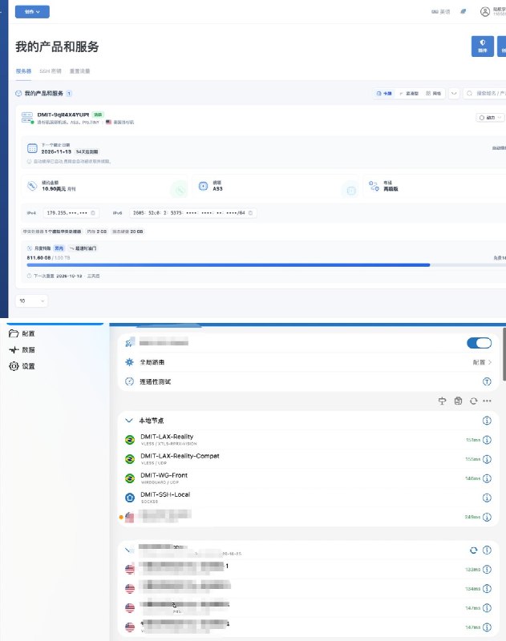Refresh the blurred subscription group
The width and height of the screenshot is (506, 641).
pyautogui.click(x=473, y=550)
